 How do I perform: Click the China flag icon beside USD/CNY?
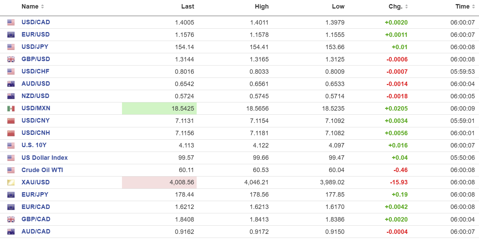point(11,121)
